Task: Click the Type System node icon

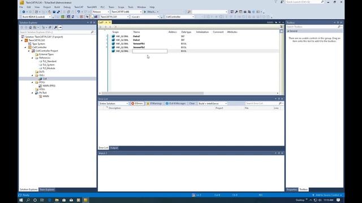Action: pos(30,44)
